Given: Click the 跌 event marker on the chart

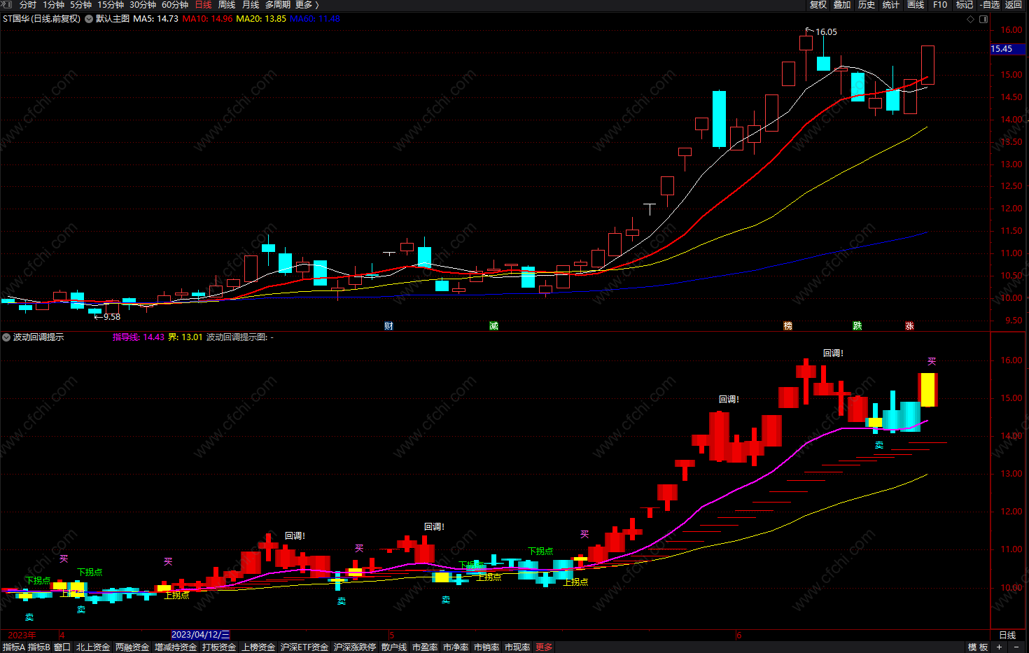Looking at the screenshot, I should point(857,326).
